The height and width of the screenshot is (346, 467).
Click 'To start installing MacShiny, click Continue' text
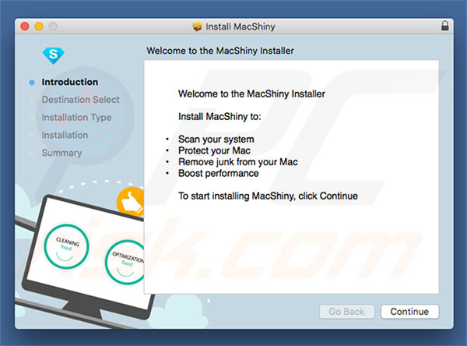click(268, 196)
